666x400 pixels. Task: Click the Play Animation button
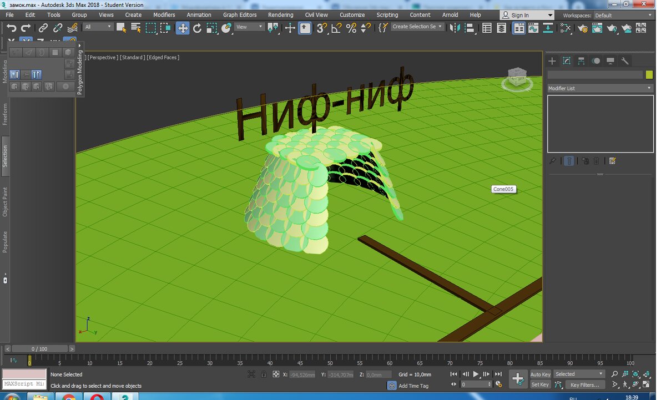pyautogui.click(x=476, y=374)
